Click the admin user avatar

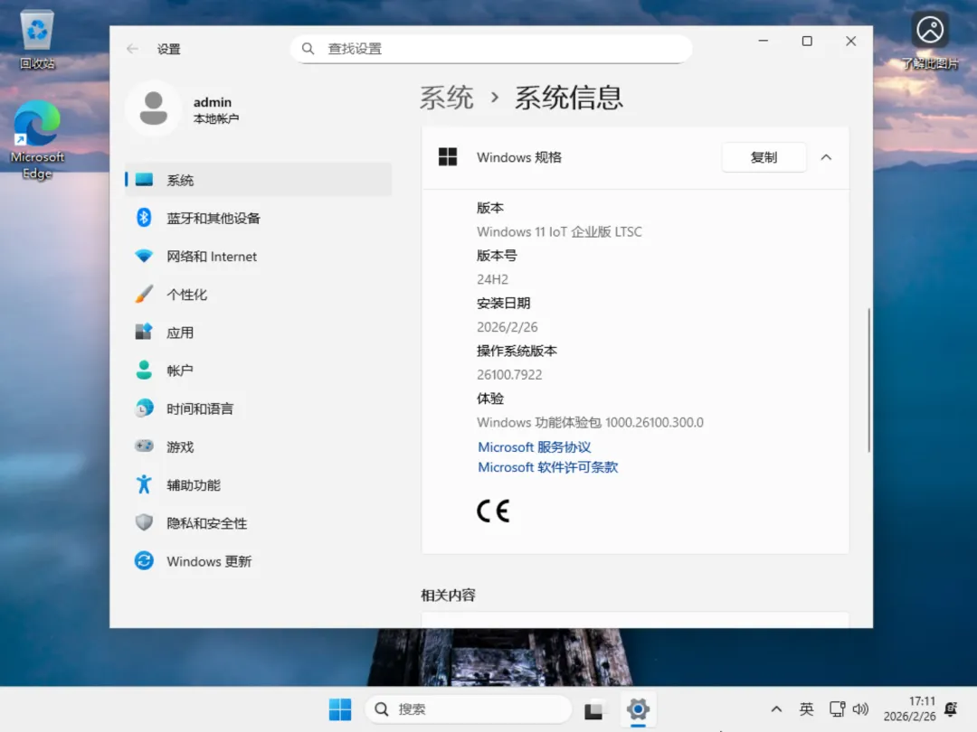click(x=153, y=109)
